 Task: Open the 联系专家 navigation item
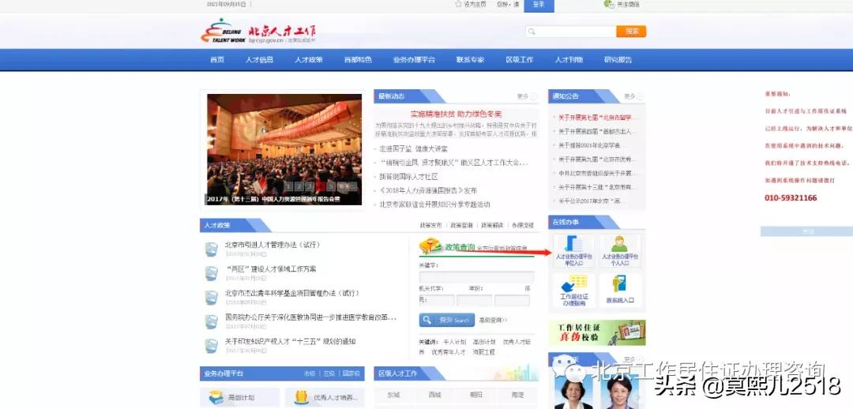click(x=471, y=60)
